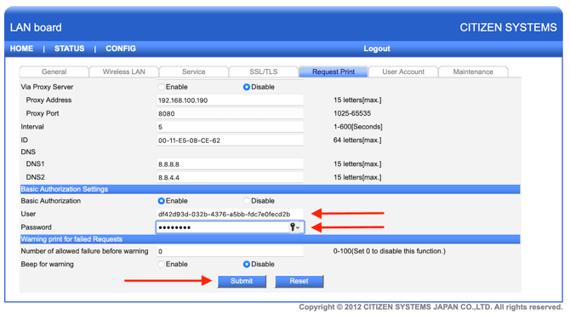Image resolution: width=570 pixels, height=315 pixels.
Task: Open the Service tab
Action: pos(193,72)
